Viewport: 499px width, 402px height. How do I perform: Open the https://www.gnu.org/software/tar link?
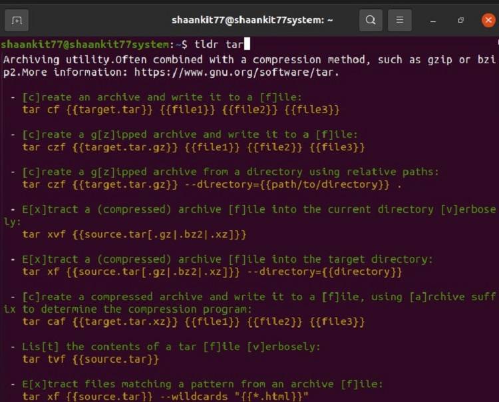pos(234,73)
